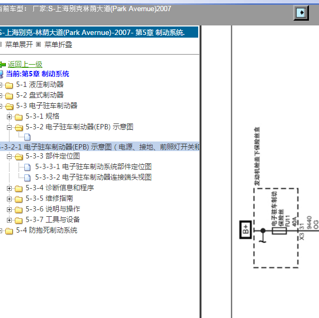Click folder icon of 5-4 防抱死制动系统
The width and height of the screenshot is (319, 318).
(9, 231)
